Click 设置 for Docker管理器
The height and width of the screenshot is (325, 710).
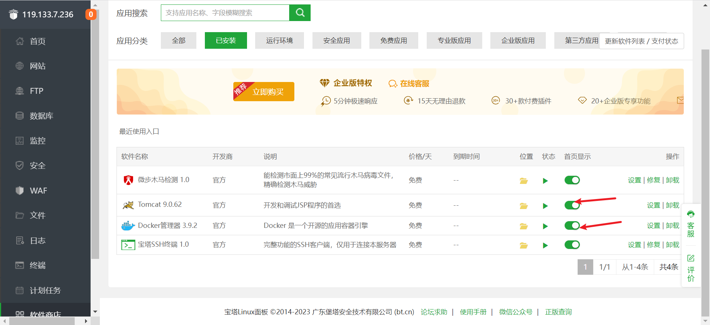654,226
